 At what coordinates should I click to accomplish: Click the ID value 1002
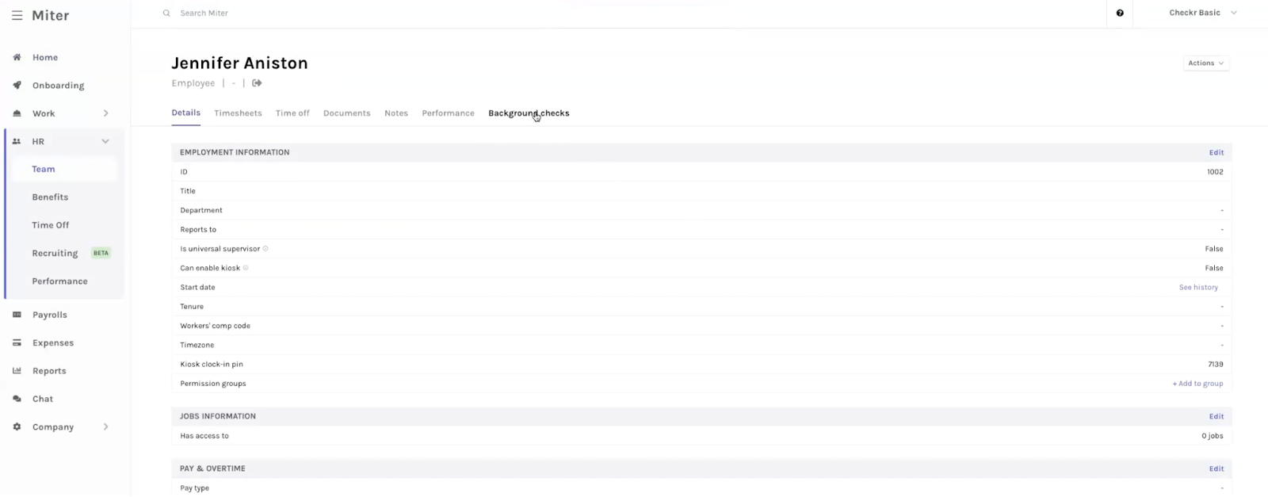click(x=1215, y=172)
